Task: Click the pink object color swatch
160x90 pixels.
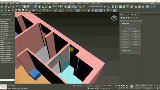Action: tap(139, 53)
